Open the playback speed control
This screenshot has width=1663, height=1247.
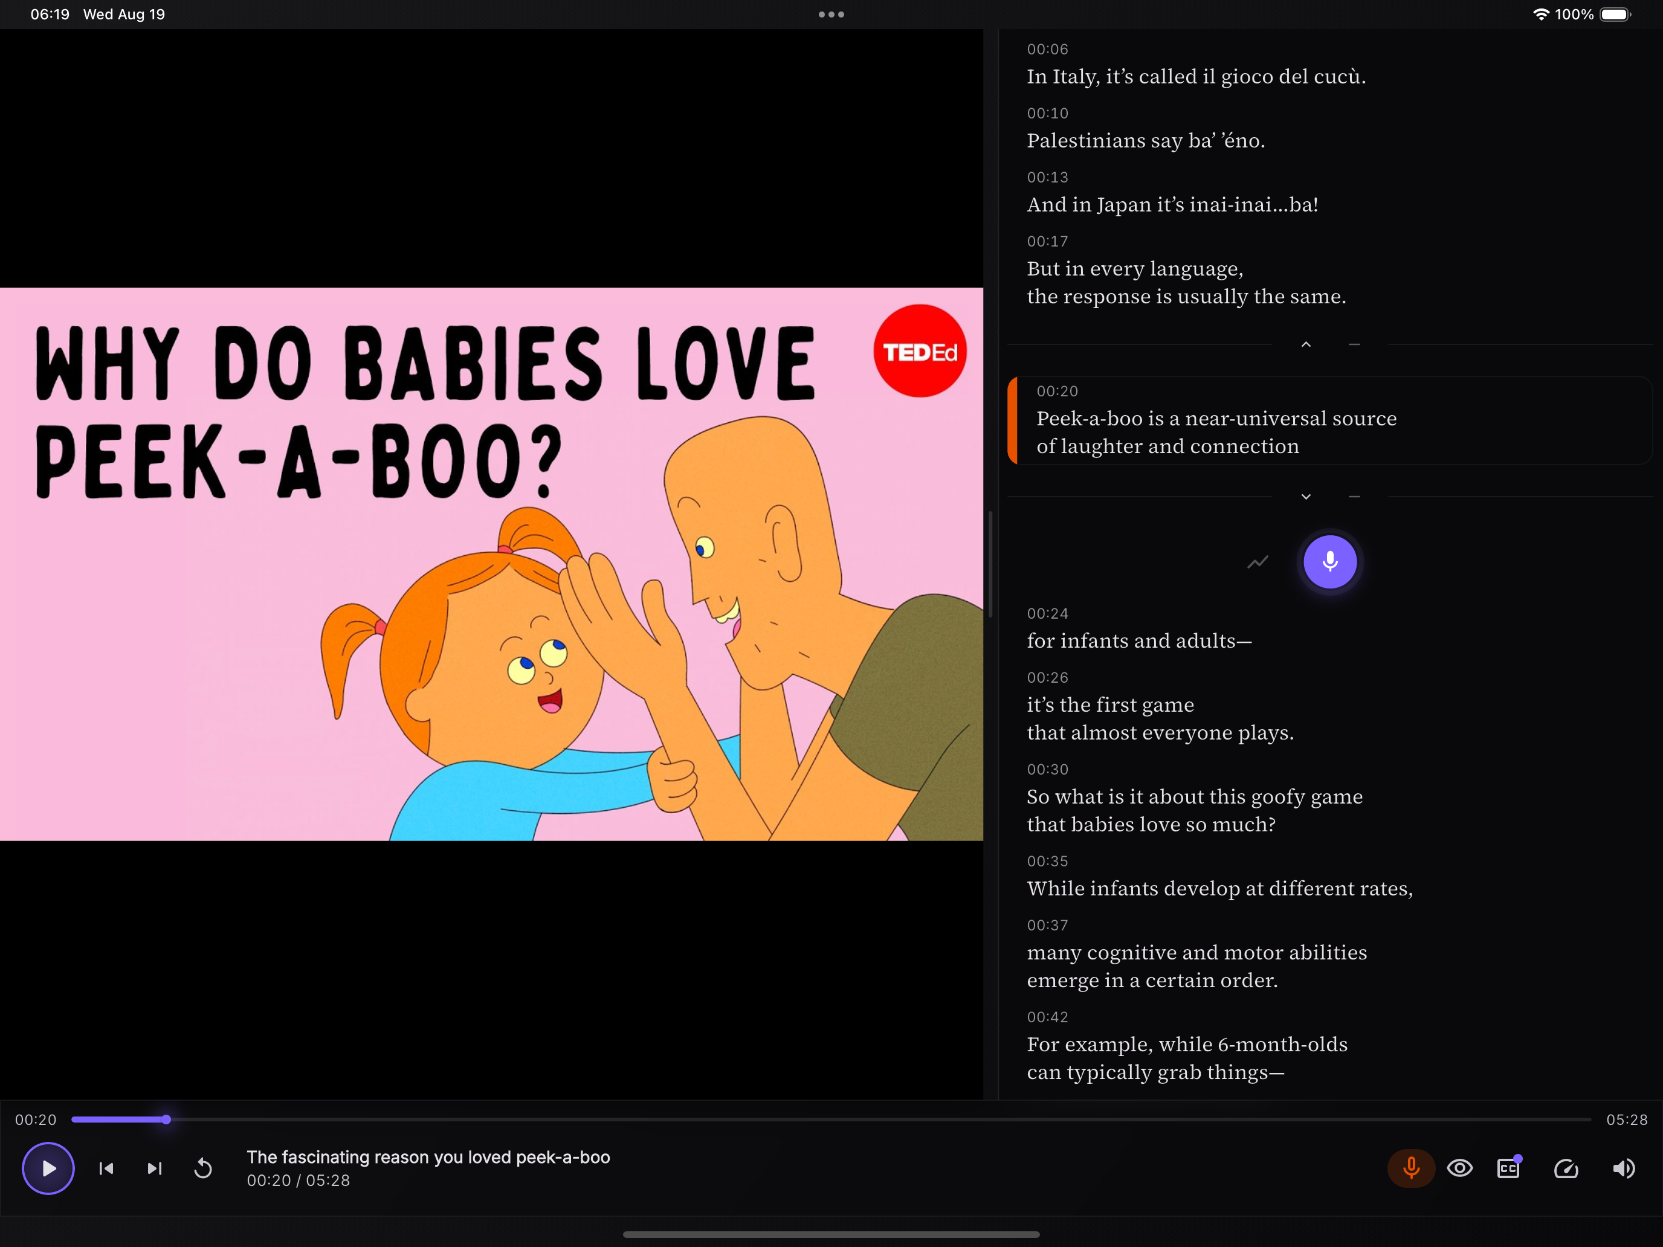point(1566,1168)
